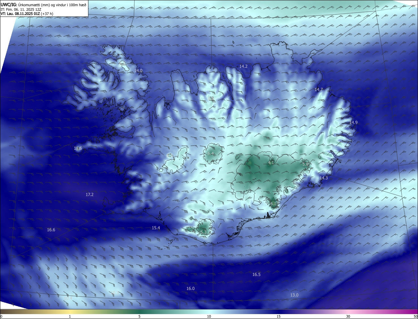418x319 pixels.
Task: Click the 14.9 value on the map
Action: (x=354, y=122)
